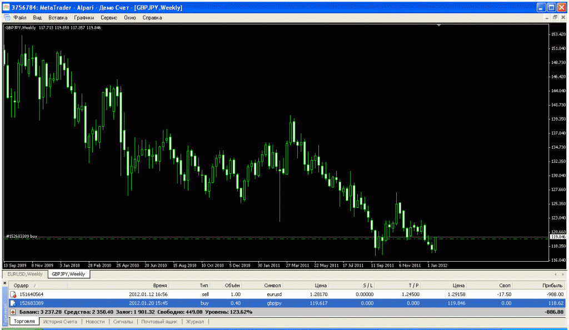
Task: Restore the inner chart window
Action: coord(555,18)
